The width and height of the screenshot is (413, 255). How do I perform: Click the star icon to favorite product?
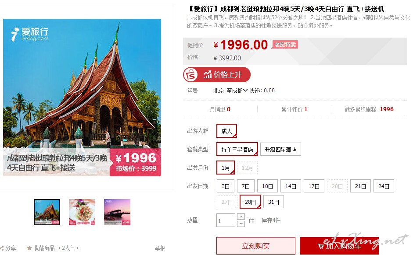(x=29, y=248)
